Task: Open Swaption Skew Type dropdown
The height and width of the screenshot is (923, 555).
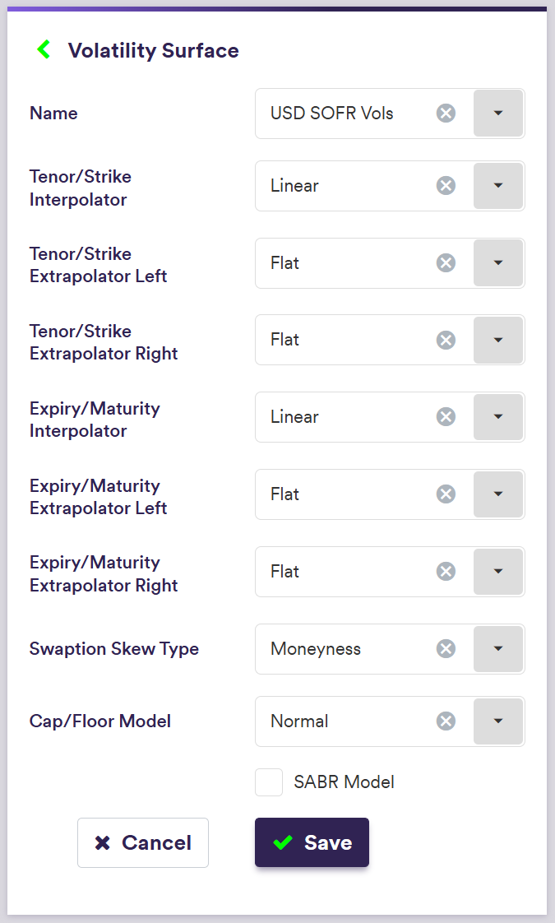Action: point(498,649)
